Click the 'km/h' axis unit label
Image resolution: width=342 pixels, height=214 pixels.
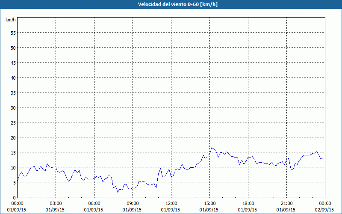click(x=10, y=20)
